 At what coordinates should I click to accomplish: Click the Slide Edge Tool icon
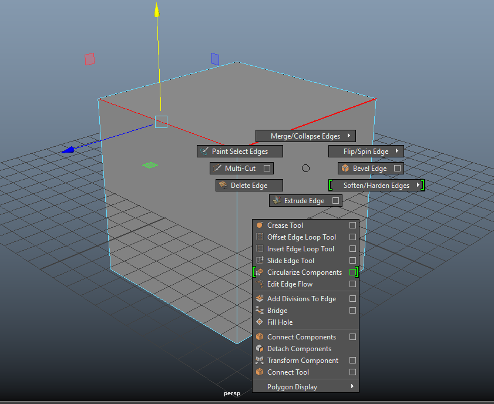[x=260, y=260]
